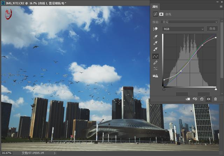Select the Properties panel tab
The height and width of the screenshot is (156, 224).
click(x=156, y=7)
